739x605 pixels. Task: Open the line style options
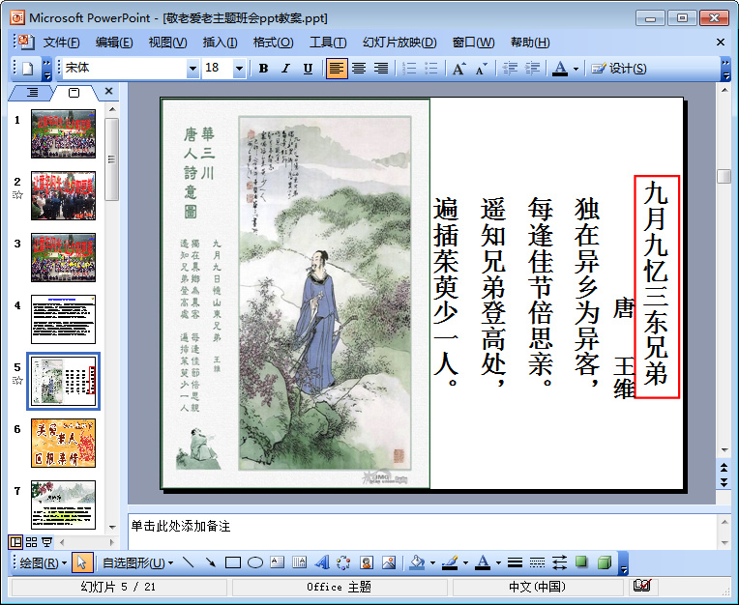(515, 562)
